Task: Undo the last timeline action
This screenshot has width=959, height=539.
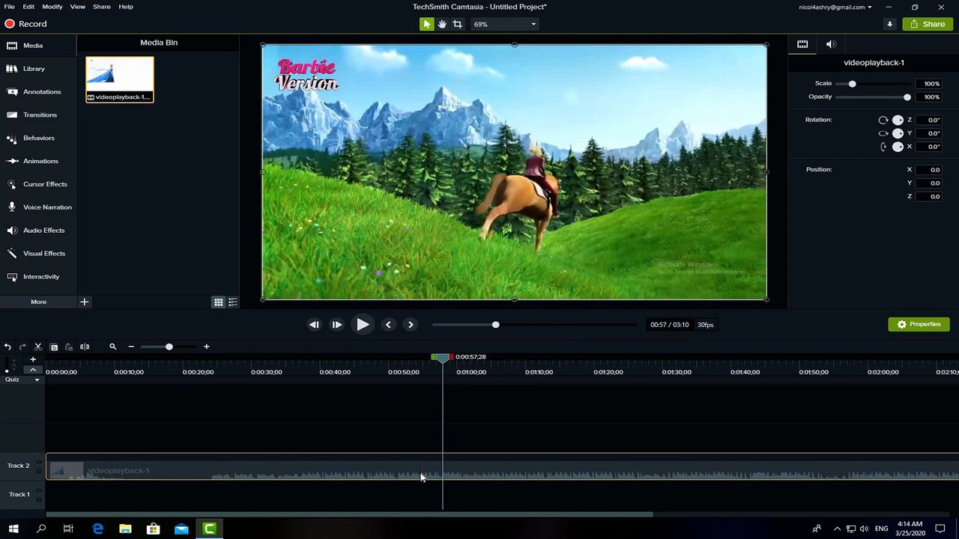Action: coord(7,347)
